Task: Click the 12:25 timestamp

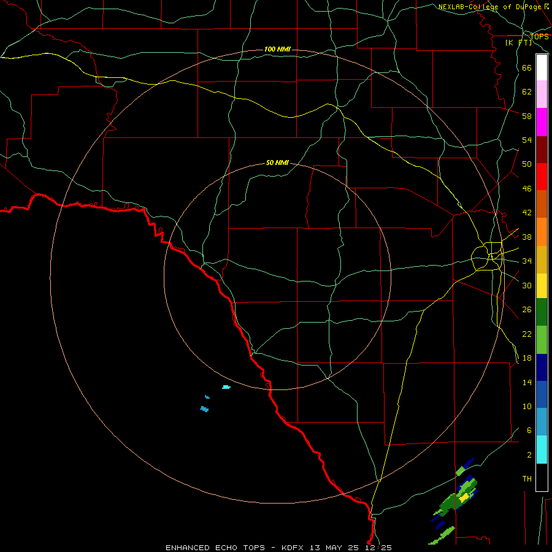Action: point(377,548)
